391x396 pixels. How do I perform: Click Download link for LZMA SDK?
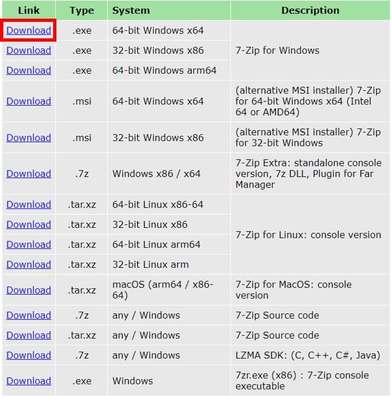(29, 355)
